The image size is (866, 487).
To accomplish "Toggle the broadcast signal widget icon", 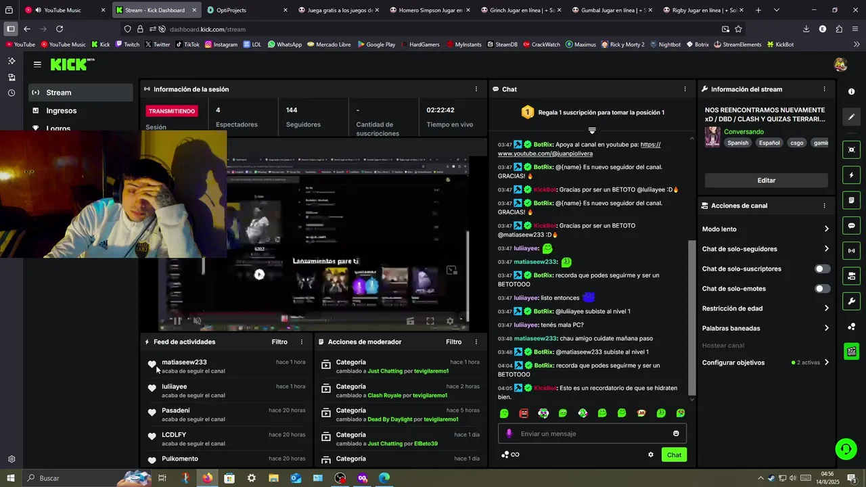I will pos(851,251).
